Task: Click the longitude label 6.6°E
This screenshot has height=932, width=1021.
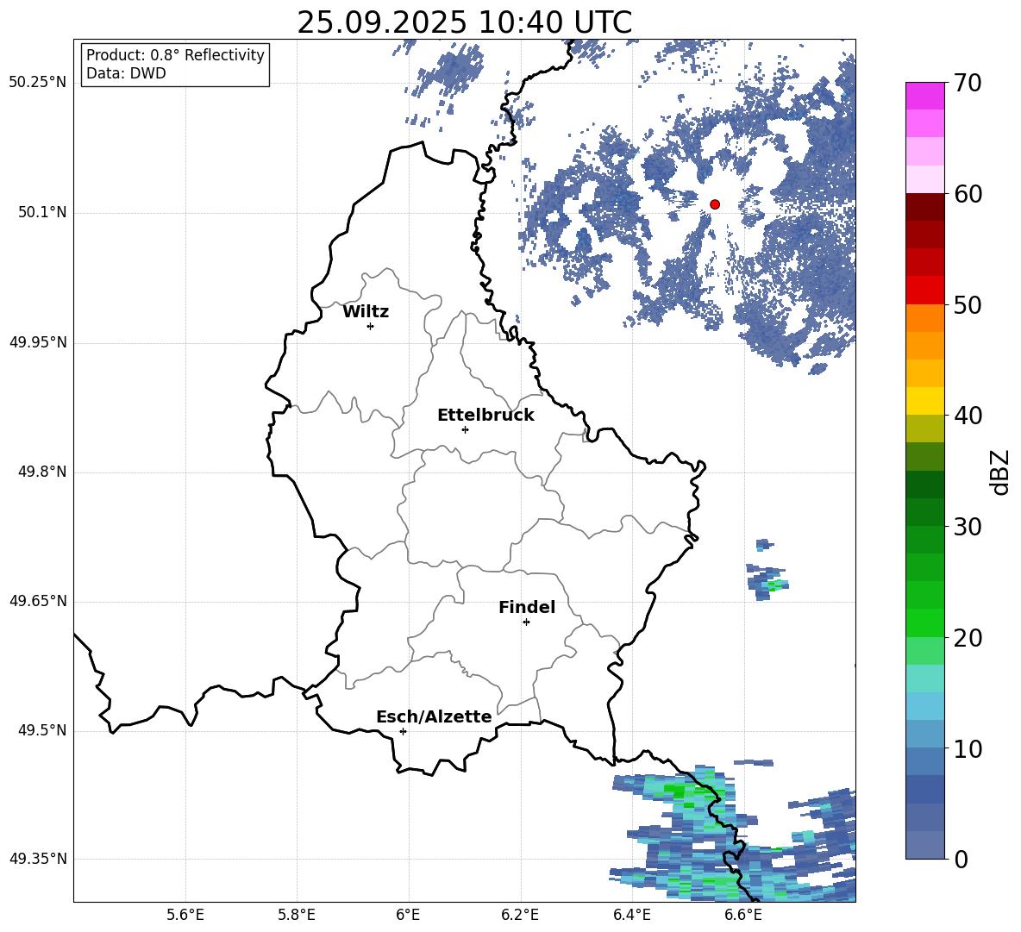Action: pyautogui.click(x=743, y=915)
